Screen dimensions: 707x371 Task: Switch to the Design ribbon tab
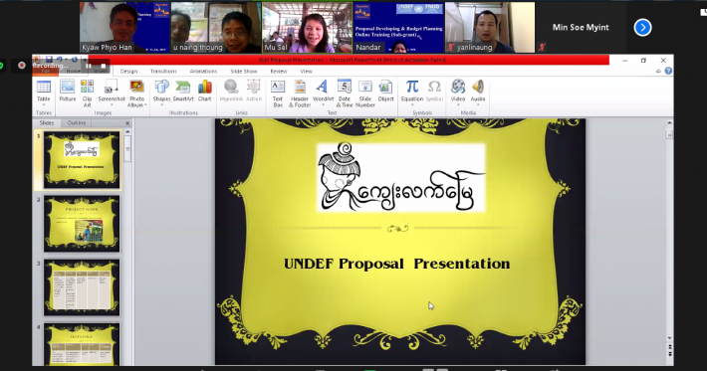click(128, 72)
